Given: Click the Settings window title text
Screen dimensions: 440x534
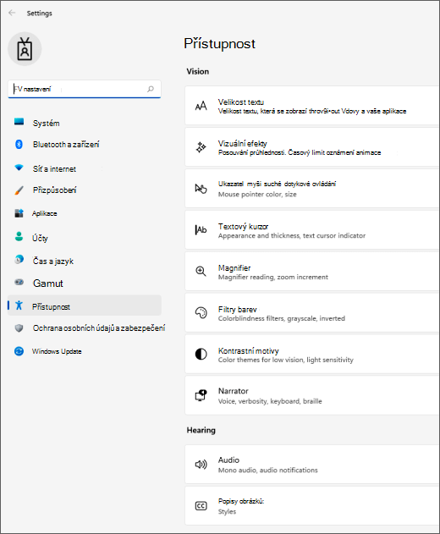Looking at the screenshot, I should point(40,14).
